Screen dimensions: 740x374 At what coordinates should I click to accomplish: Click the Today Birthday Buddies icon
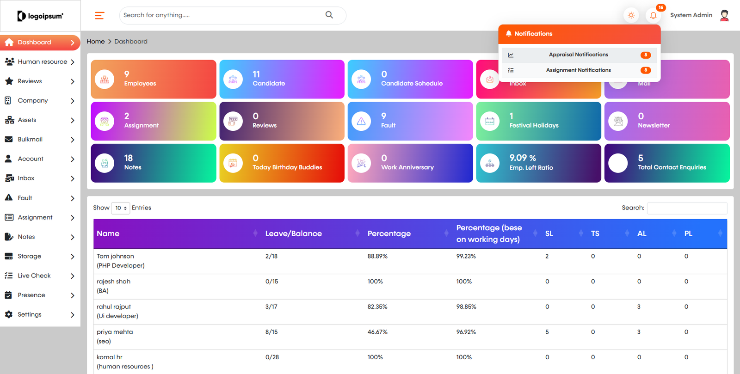point(233,163)
